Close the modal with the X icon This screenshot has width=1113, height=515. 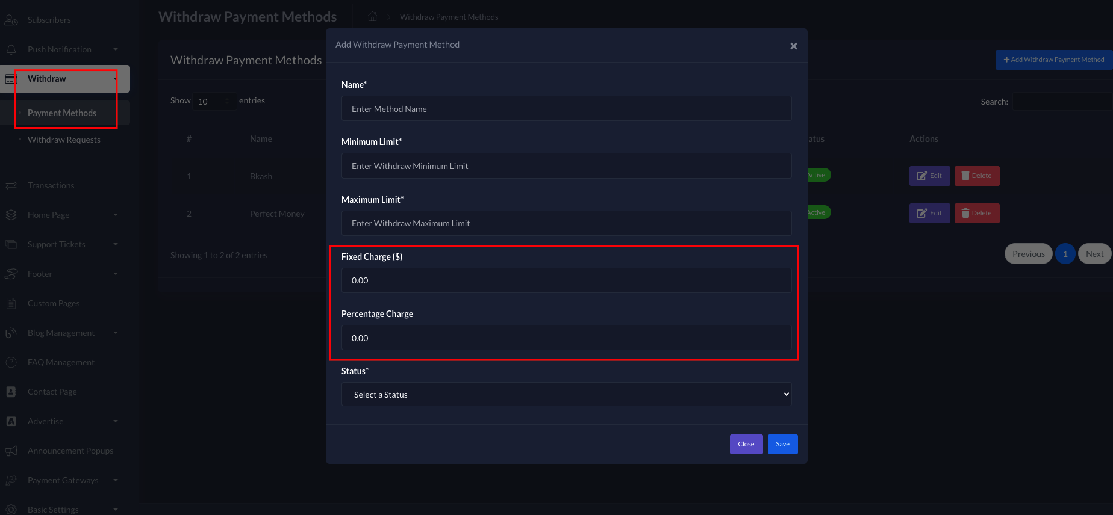[x=793, y=46]
